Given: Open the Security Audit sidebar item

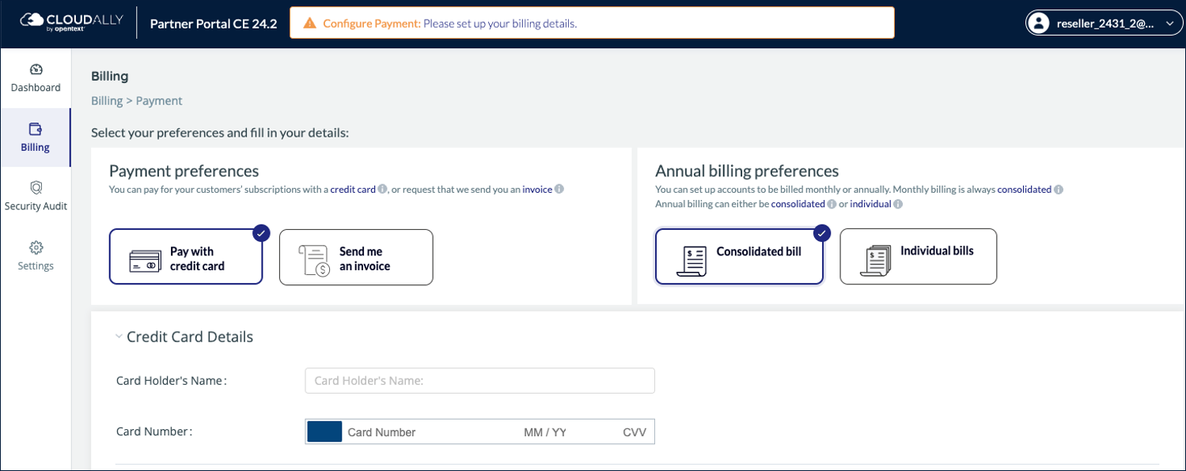Looking at the screenshot, I should pyautogui.click(x=36, y=197).
